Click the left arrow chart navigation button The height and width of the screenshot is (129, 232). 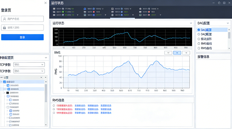168,53
